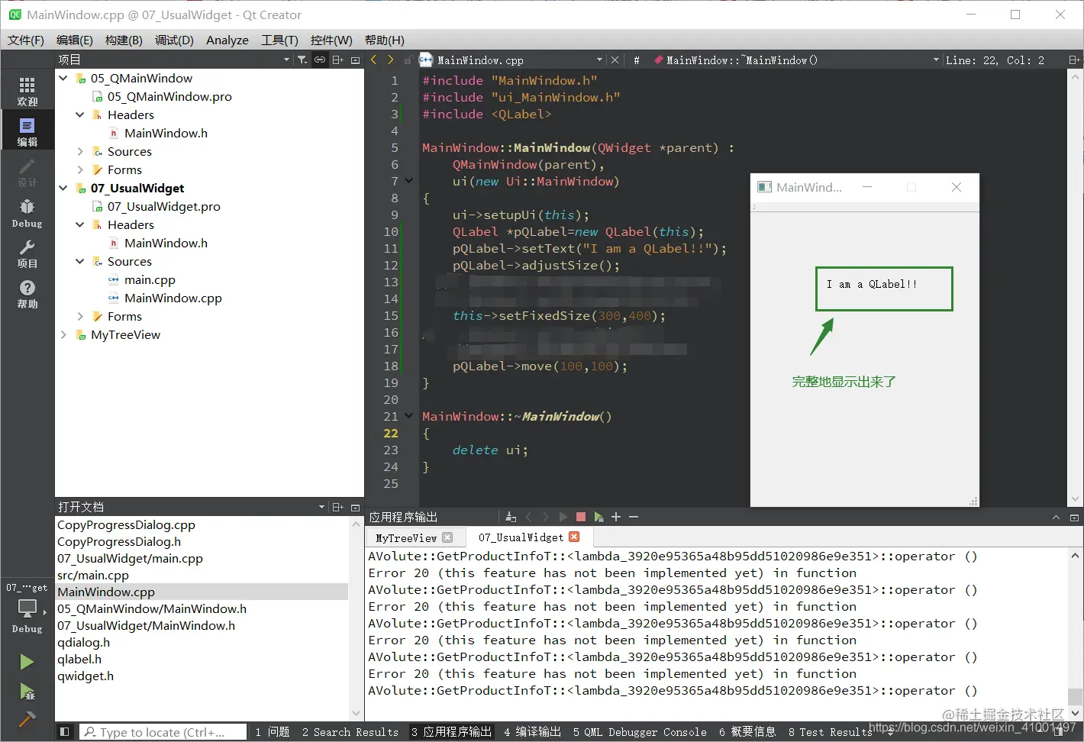Expand Sources under 05_QMainWindow
1084x742 pixels.
point(80,151)
